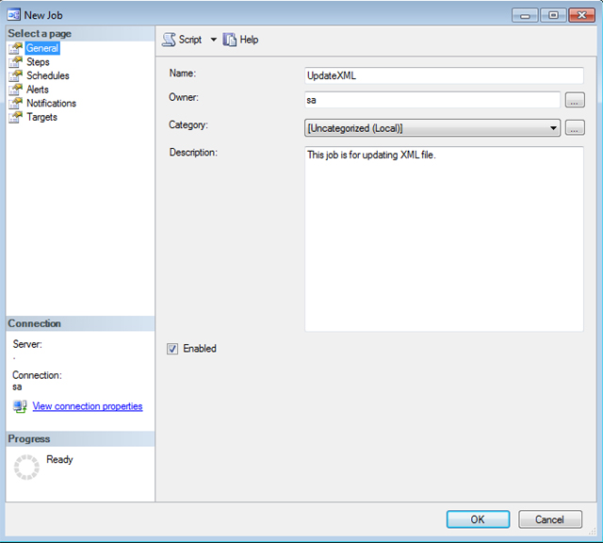Click the 'Name:' field label
The width and height of the screenshot is (603, 543).
(x=183, y=74)
